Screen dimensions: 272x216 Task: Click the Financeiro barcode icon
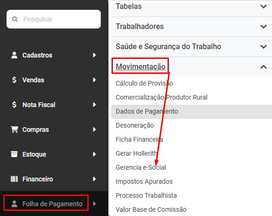click(x=14, y=179)
